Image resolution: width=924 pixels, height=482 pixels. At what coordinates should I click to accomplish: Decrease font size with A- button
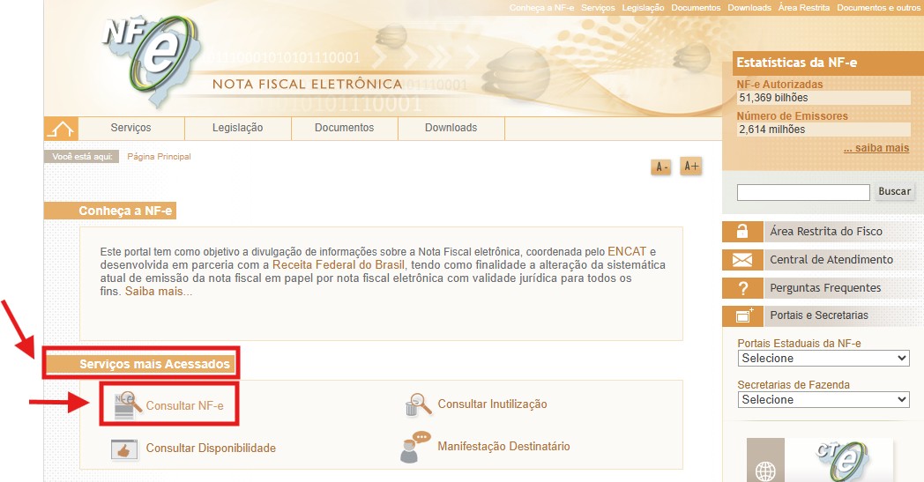(661, 167)
